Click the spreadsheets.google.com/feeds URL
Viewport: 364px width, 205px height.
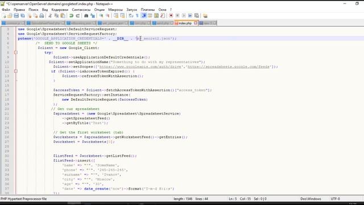(229, 67)
